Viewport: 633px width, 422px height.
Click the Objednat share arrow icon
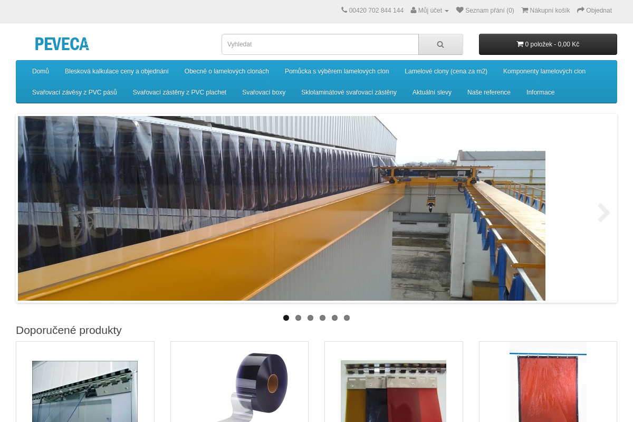tap(581, 10)
